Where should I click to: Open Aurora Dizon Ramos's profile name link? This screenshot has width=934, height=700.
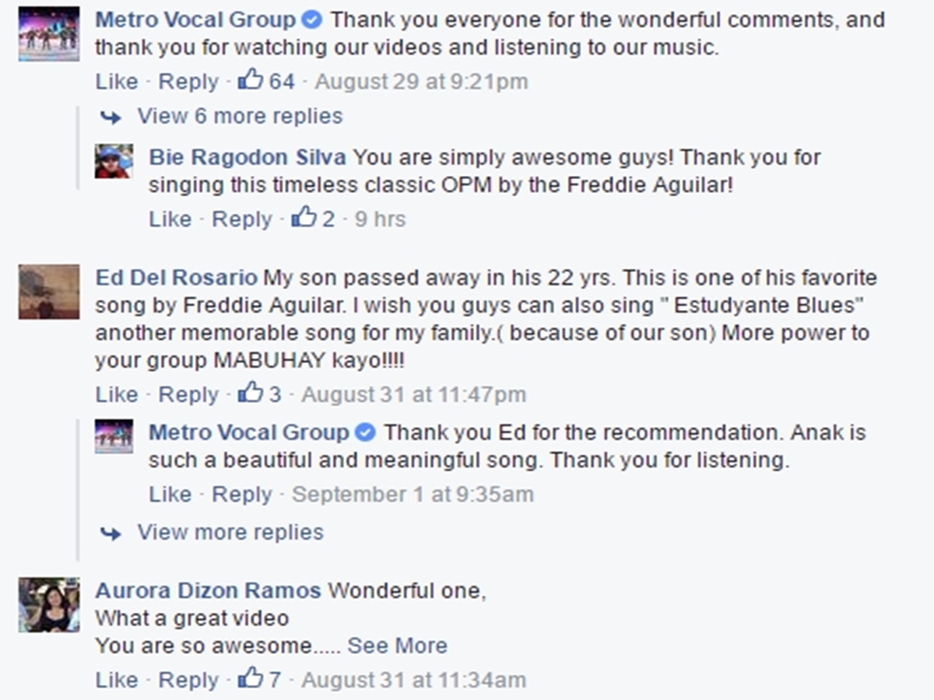[x=208, y=590]
